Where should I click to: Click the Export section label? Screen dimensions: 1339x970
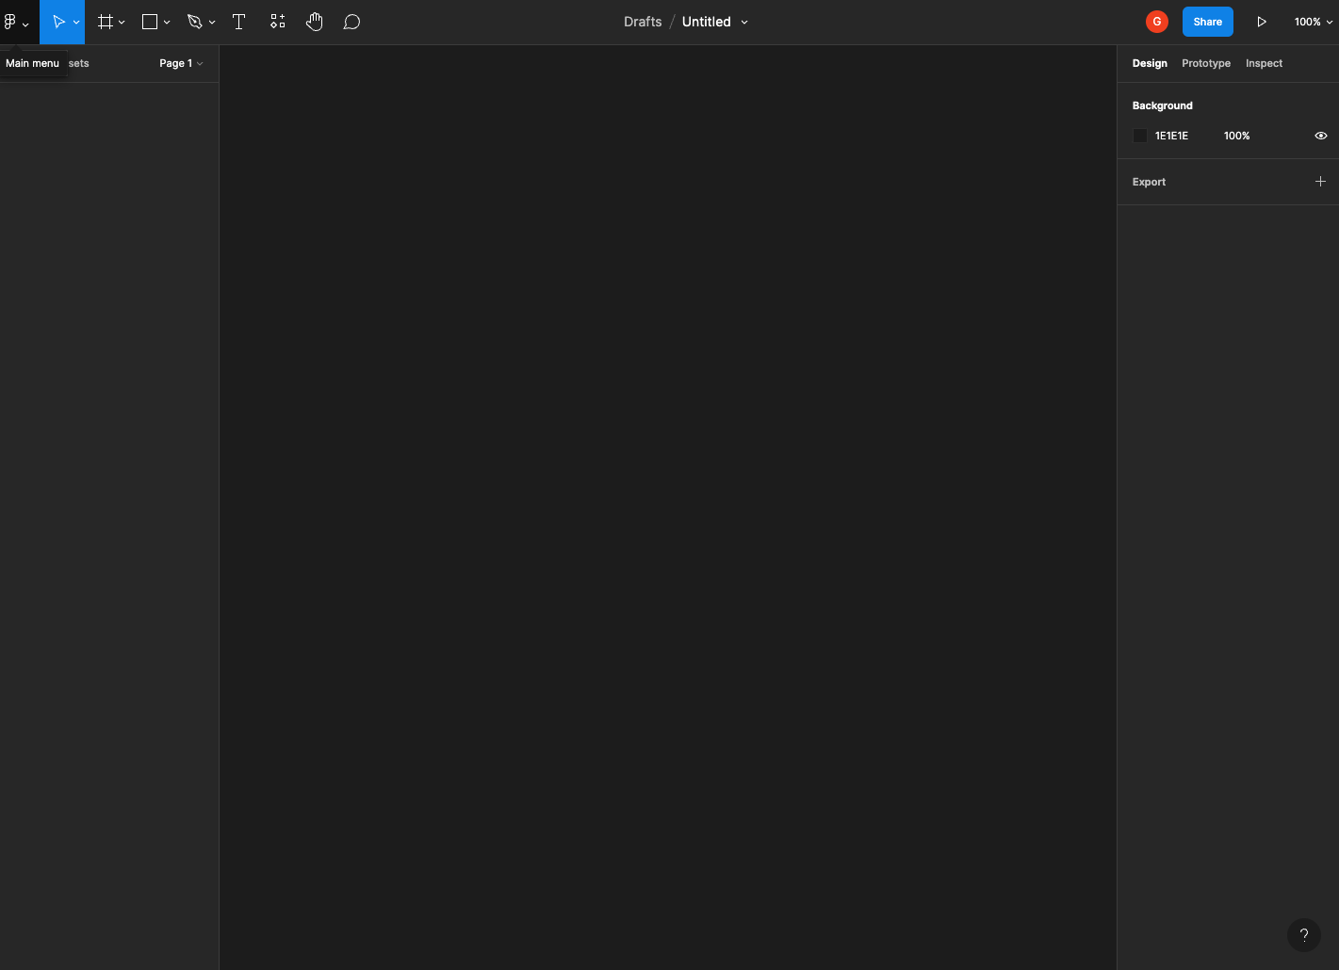point(1149,182)
